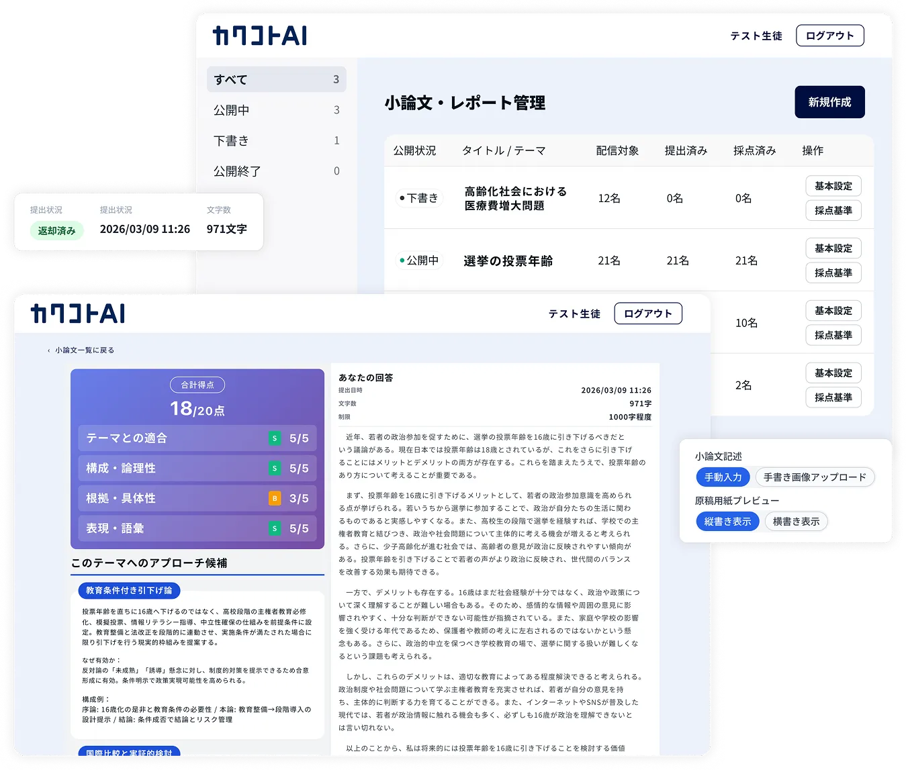The image size is (906, 770).
Task: Click the このテーマへのアプローチ候補 heading
Action: coord(149,563)
